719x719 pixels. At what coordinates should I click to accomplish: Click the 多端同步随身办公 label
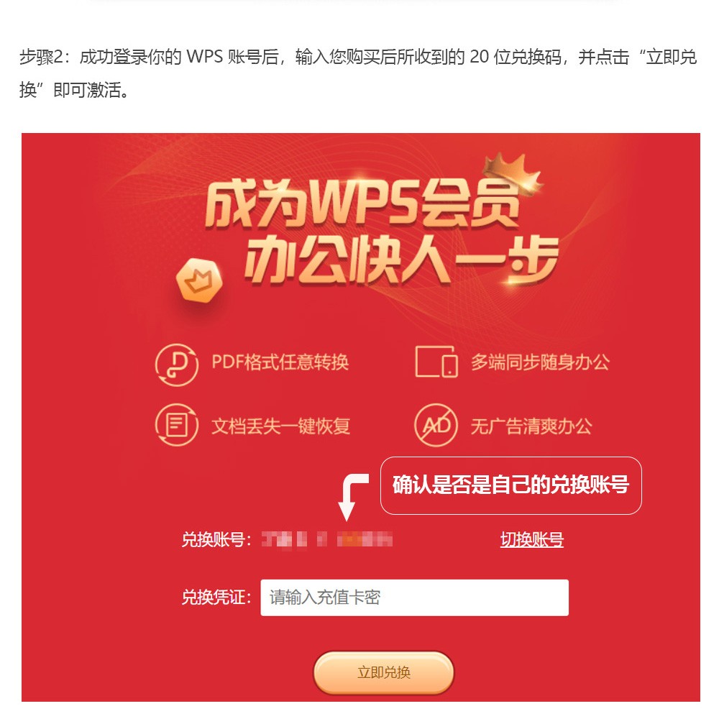pyautogui.click(x=540, y=362)
